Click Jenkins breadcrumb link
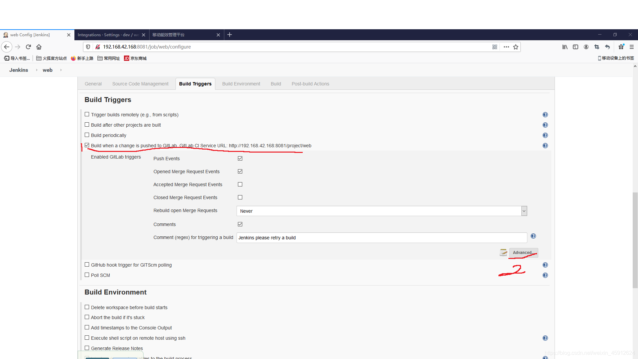This screenshot has width=638, height=359. (19, 70)
